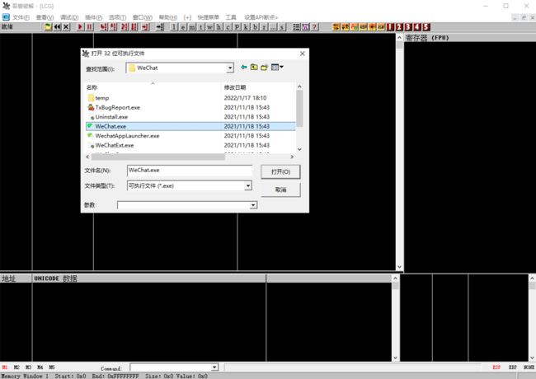The image size is (536, 379).
Task: Click the M2 memory window button
Action: coord(16,367)
